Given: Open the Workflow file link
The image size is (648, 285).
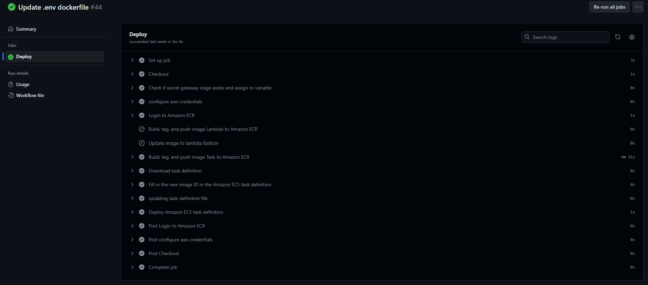Looking at the screenshot, I should point(30,95).
